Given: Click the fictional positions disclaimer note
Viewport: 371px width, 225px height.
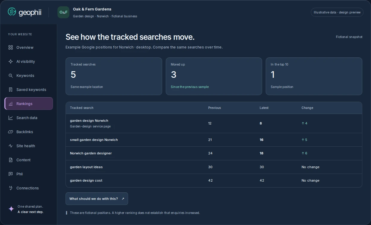Looking at the screenshot, I should tap(135, 213).
